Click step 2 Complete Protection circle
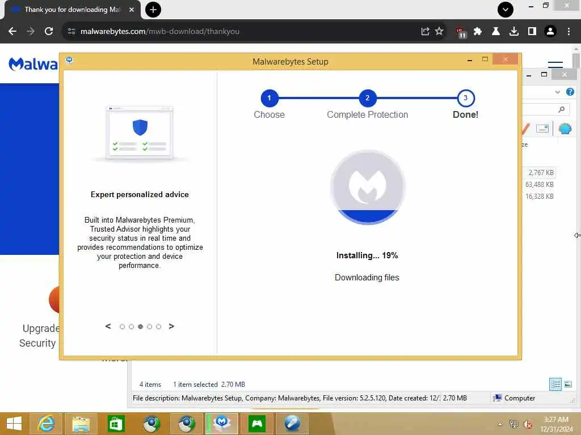581x435 pixels. (368, 98)
